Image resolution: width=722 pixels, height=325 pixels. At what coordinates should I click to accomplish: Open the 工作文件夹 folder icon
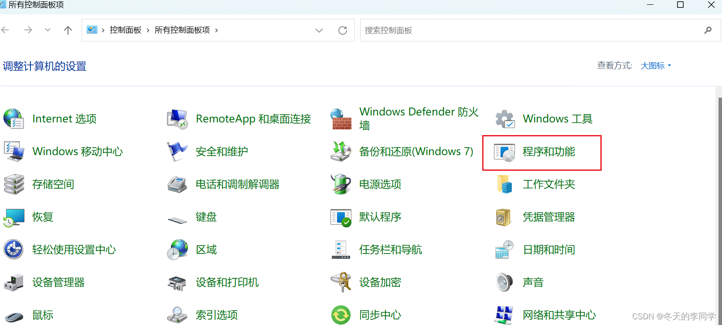[505, 184]
